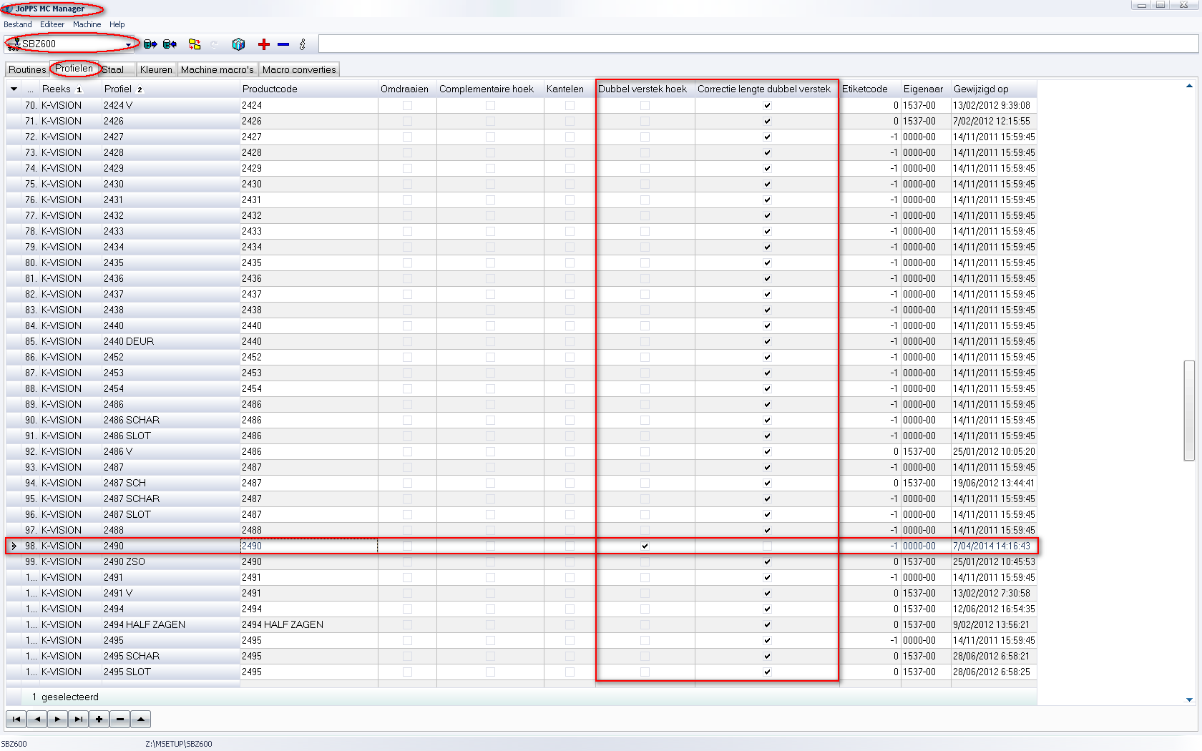Click the empty search field in the toolbar
Viewport: 1202px width, 751px height.
758,44
